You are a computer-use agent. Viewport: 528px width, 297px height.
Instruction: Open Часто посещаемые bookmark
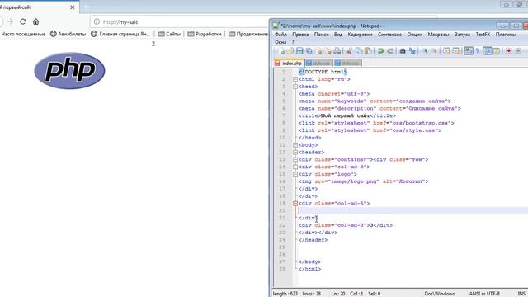coord(23,34)
